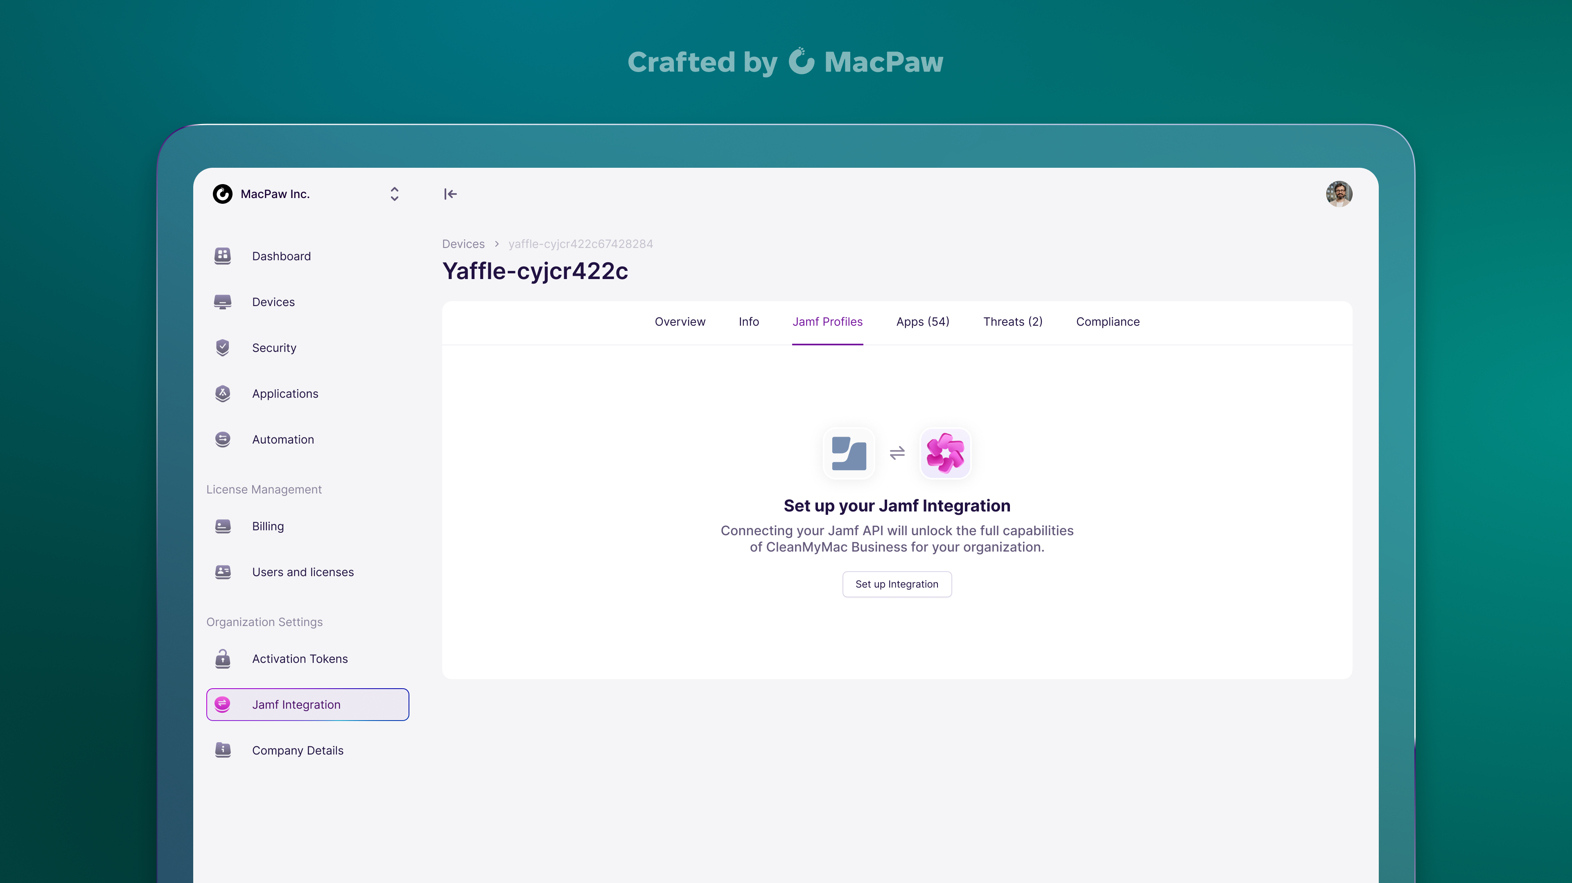Viewport: 1572px width, 883px height.
Task: Click the Users and licenses icon
Action: click(x=223, y=572)
